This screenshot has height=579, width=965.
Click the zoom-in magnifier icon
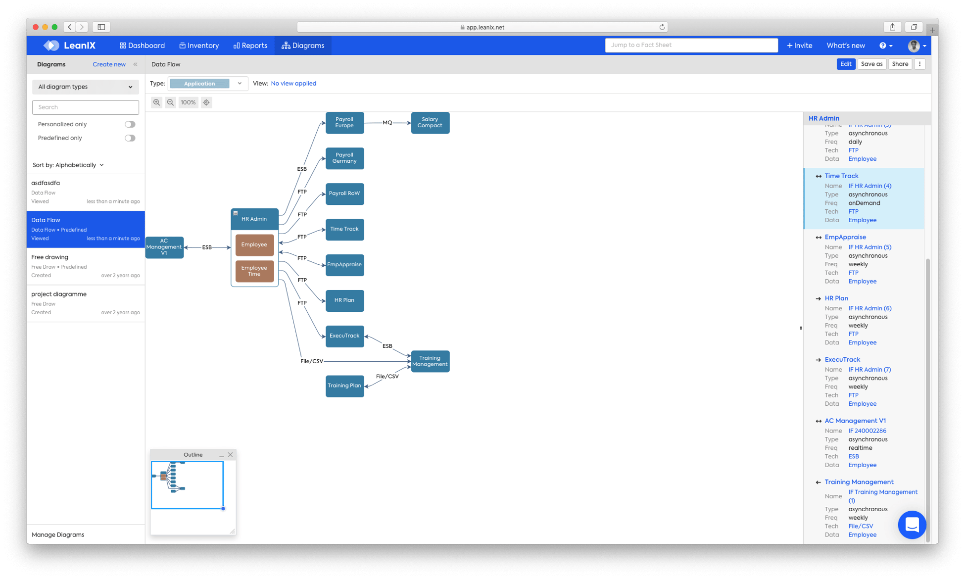156,102
